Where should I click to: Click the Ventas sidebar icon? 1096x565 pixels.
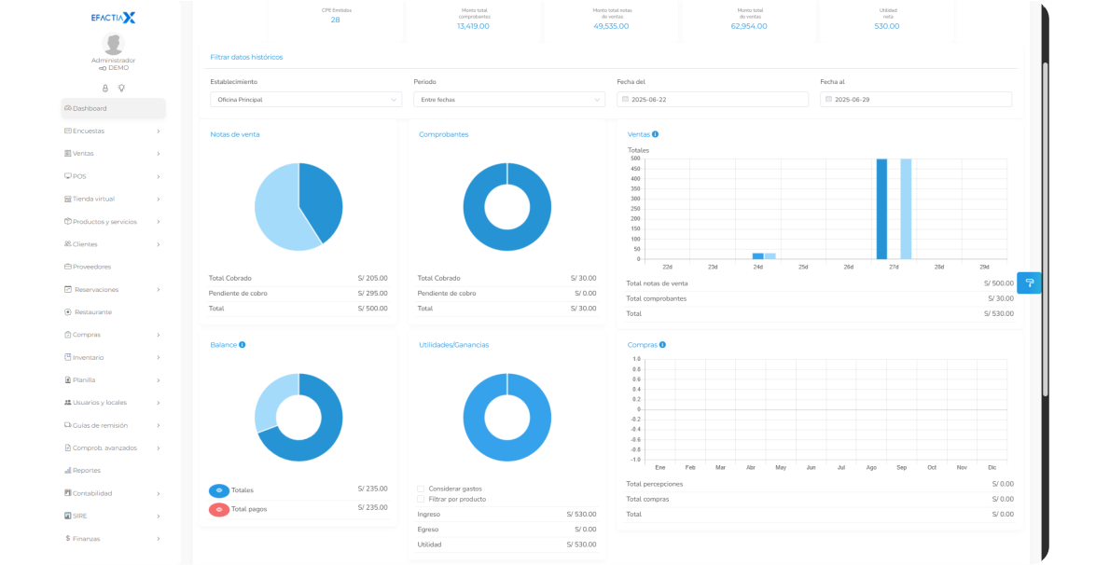click(68, 153)
